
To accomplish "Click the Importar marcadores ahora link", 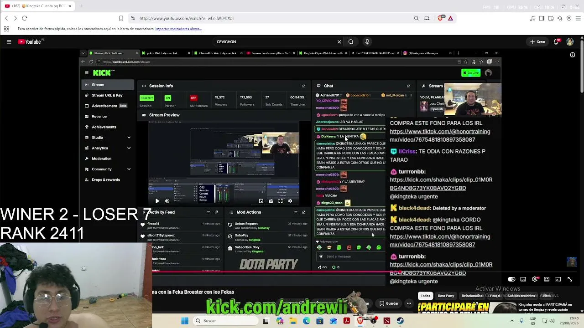I will pos(178,29).
